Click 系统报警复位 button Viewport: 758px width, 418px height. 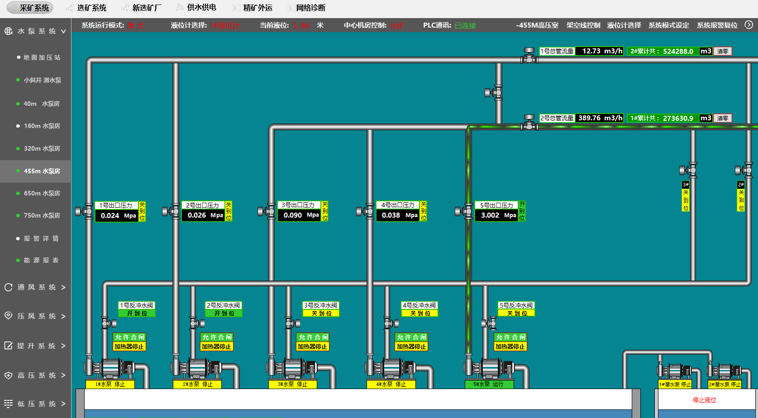[717, 25]
